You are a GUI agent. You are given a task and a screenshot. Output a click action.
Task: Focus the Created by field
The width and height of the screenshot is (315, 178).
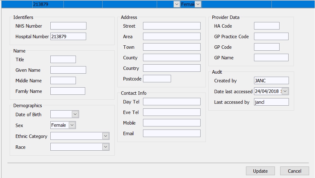click(271, 80)
